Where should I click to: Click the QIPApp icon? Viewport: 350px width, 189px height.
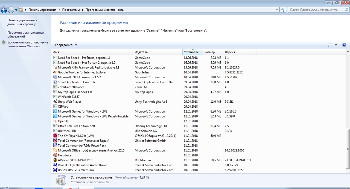point(55,107)
